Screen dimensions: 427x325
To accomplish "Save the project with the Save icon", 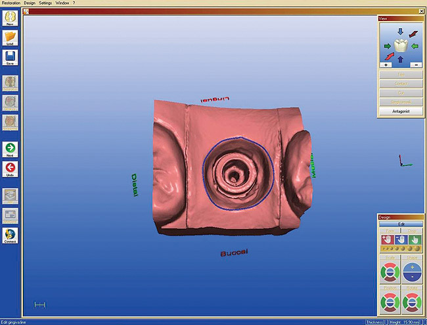I will pos(11,59).
